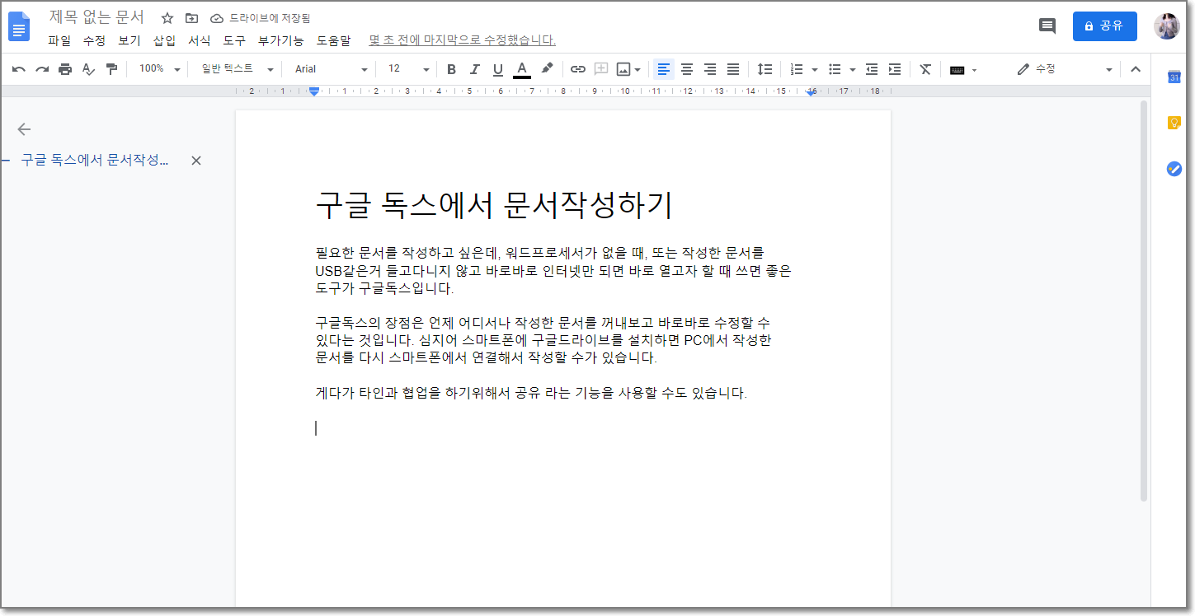
Task: Run the spell check icon
Action: coord(88,69)
